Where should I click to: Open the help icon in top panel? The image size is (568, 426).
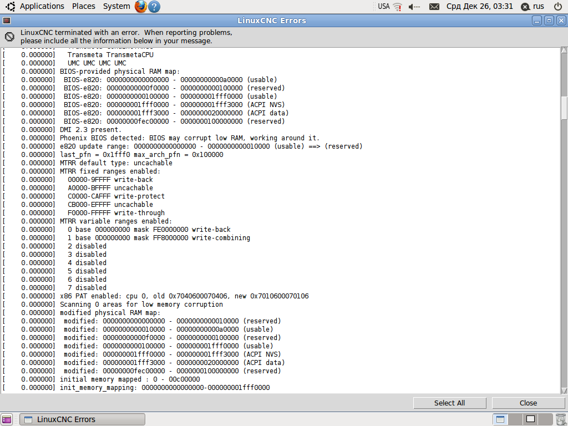click(x=154, y=7)
